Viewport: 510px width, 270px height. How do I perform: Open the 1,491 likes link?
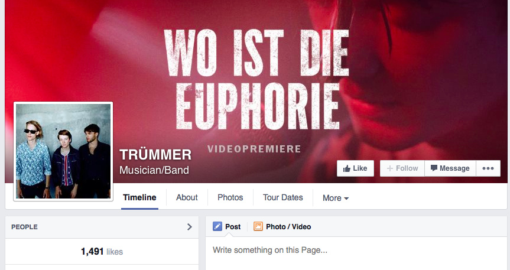(x=102, y=252)
